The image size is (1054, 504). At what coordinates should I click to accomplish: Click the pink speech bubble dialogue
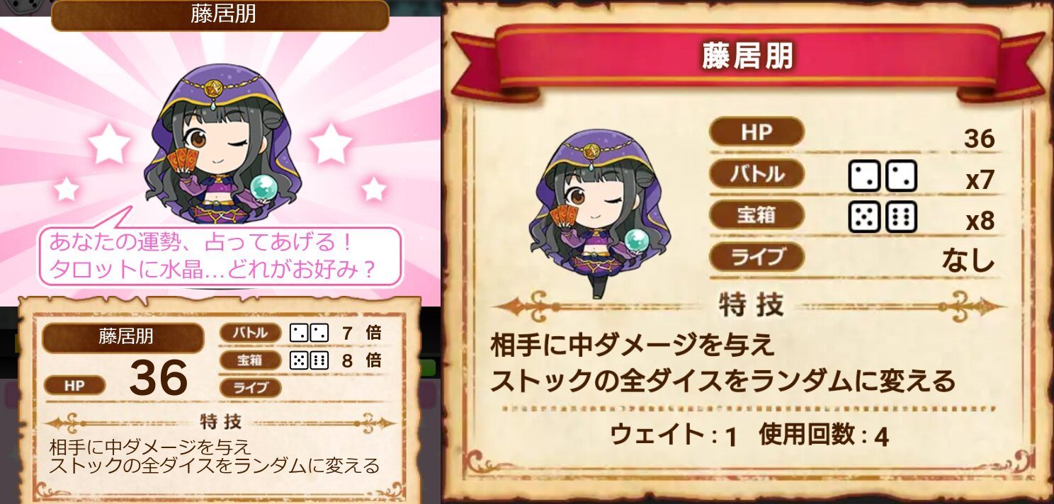point(220,256)
